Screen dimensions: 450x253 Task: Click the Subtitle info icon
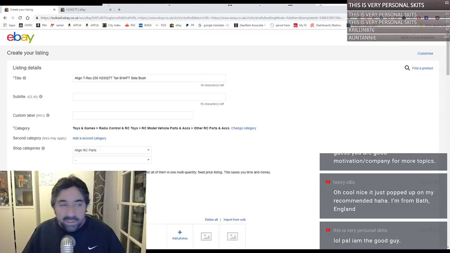pyautogui.click(x=41, y=97)
